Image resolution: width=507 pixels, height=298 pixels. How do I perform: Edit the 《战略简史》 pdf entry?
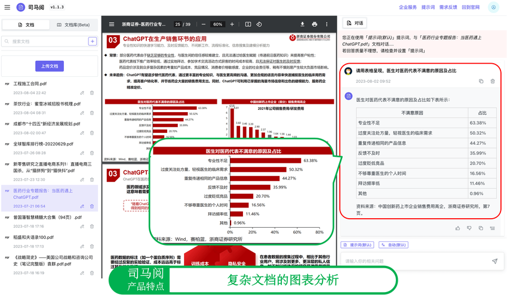pos(82,273)
